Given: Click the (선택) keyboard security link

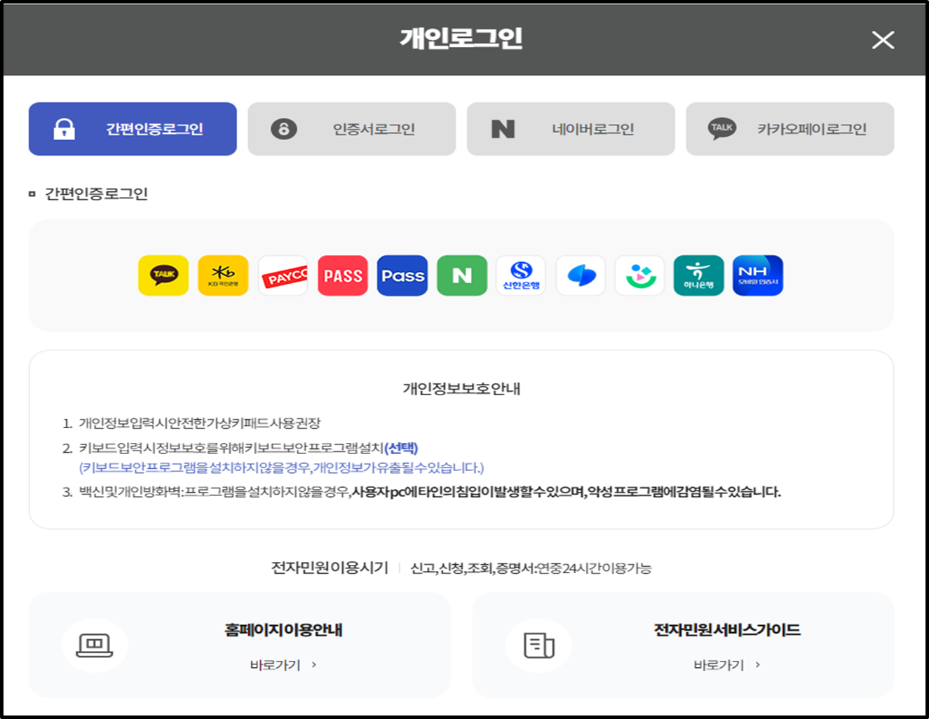Looking at the screenshot, I should [402, 448].
